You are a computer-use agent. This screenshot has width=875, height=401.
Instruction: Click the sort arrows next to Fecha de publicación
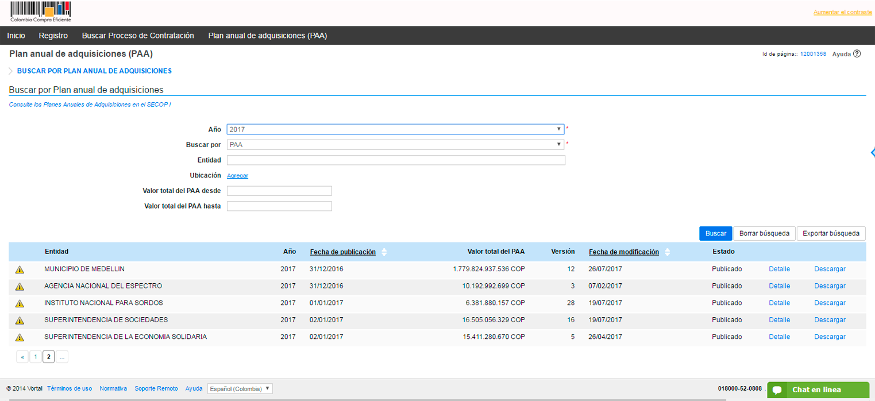click(384, 252)
